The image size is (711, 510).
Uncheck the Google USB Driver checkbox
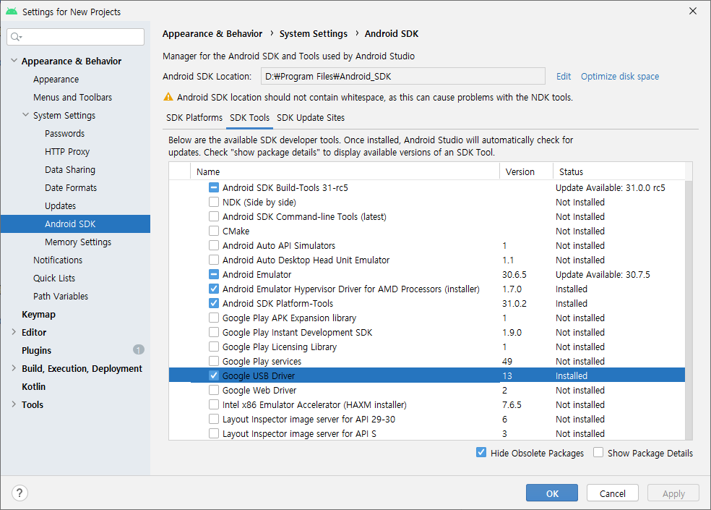coord(214,375)
